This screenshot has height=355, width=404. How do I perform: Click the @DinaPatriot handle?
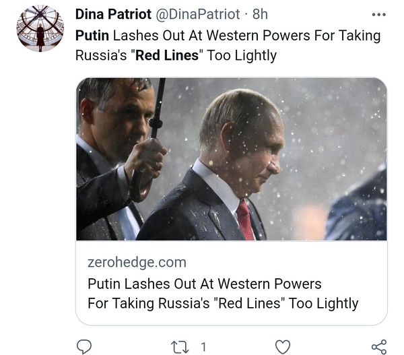point(200,14)
